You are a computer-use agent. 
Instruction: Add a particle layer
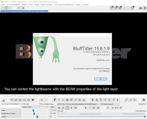(80, 100)
